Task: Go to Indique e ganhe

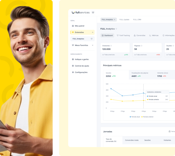Action: [81, 59]
